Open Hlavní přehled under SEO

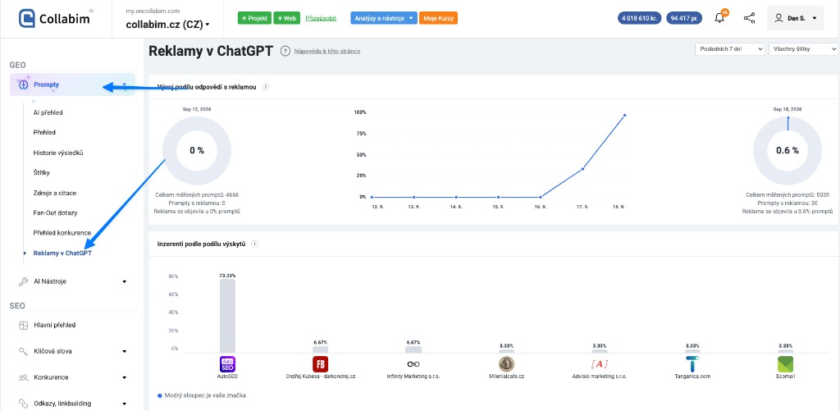point(54,325)
